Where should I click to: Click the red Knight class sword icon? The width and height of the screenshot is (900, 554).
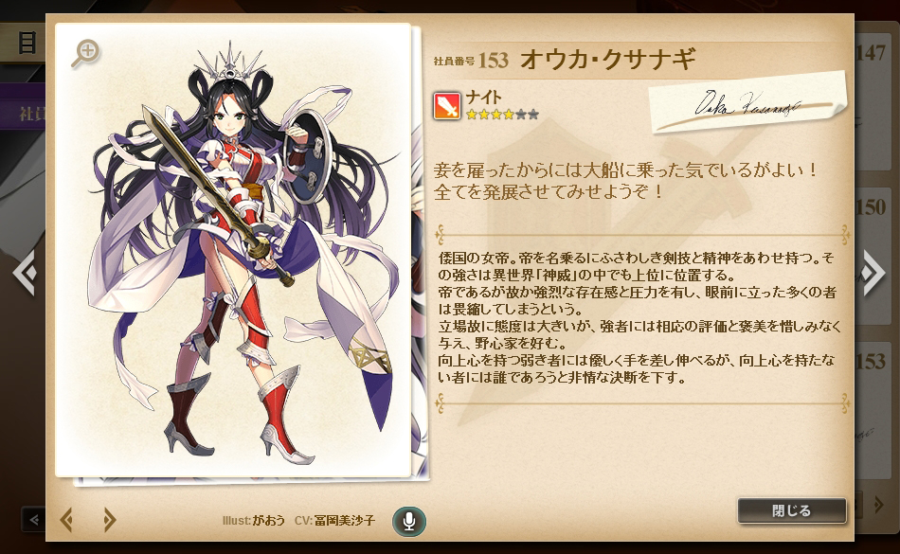[447, 106]
